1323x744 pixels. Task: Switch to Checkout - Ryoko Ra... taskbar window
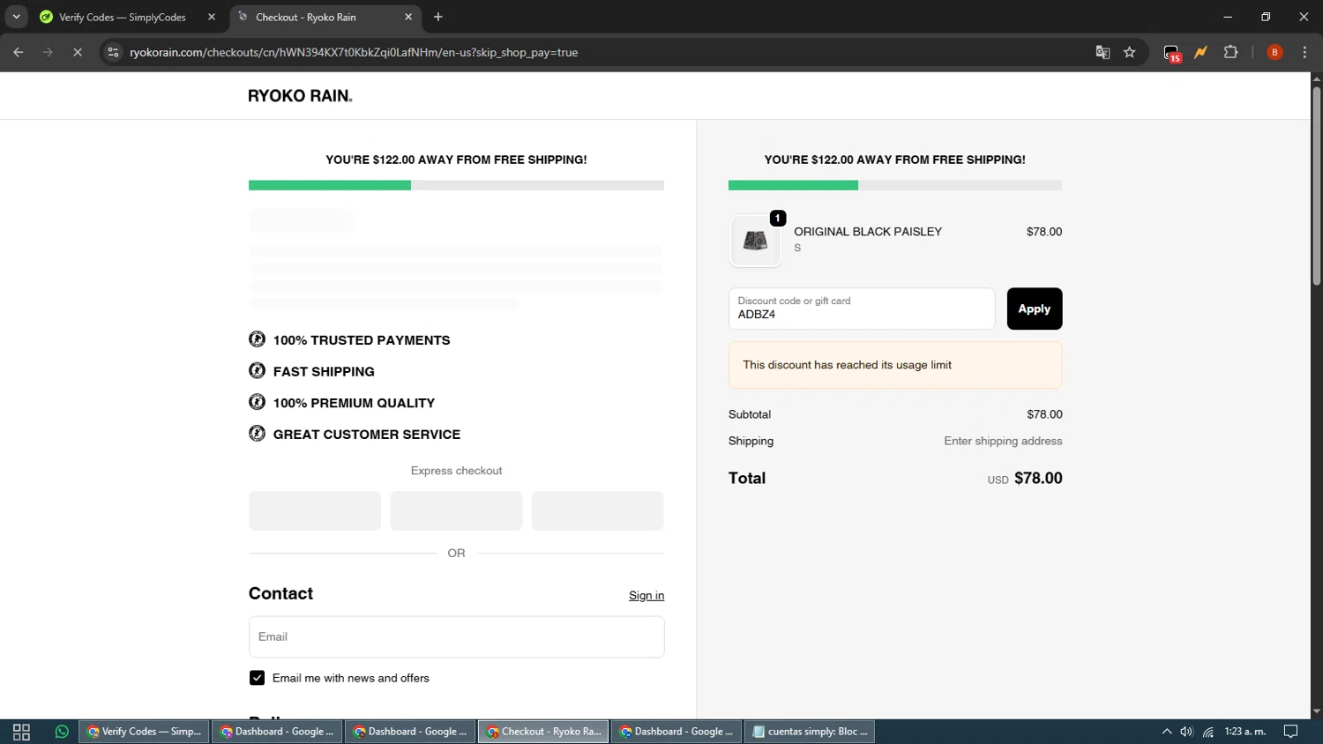[543, 732]
